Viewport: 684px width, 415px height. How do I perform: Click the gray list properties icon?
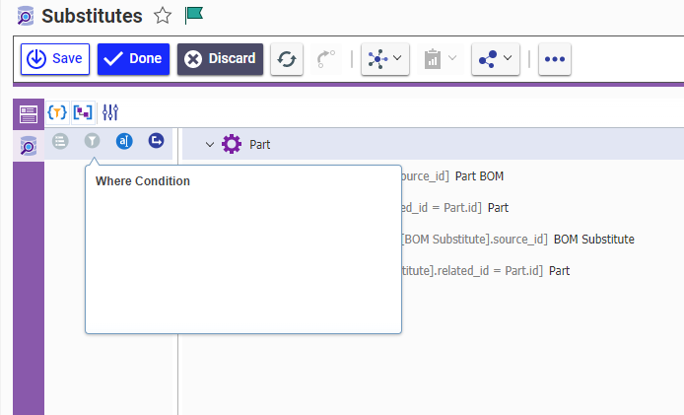point(60,142)
